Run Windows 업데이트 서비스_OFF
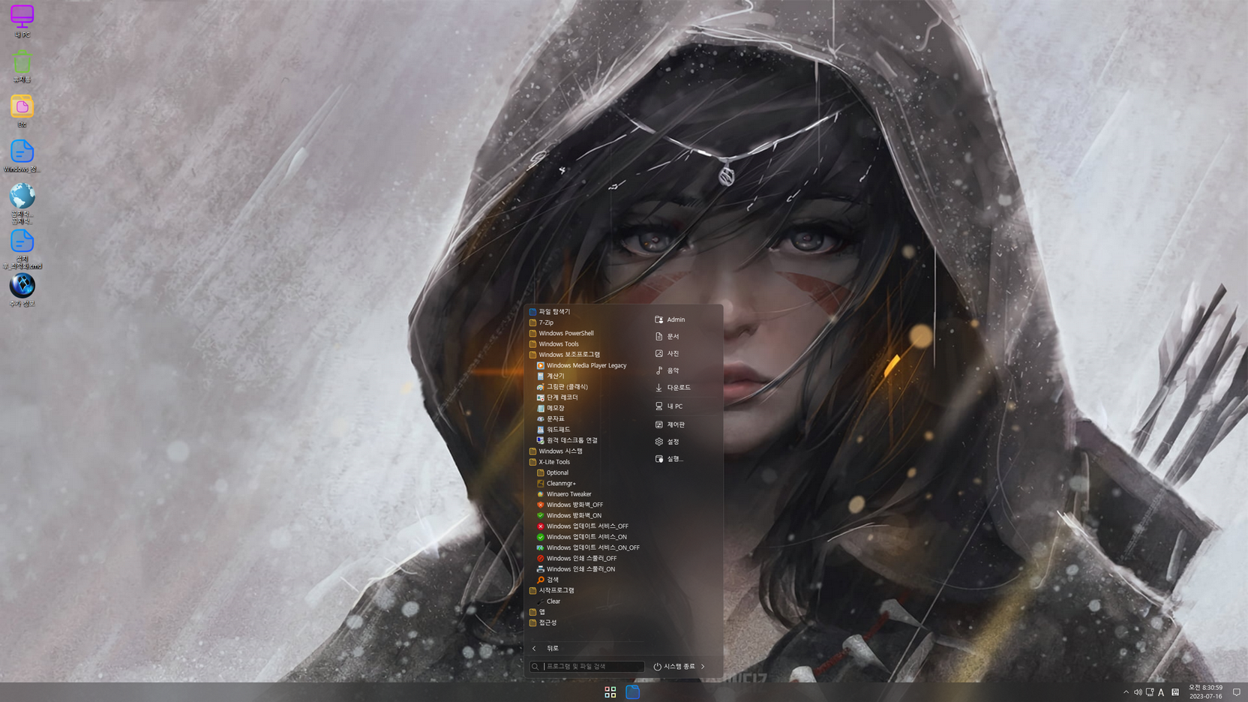Viewport: 1248px width, 702px height. (x=582, y=526)
